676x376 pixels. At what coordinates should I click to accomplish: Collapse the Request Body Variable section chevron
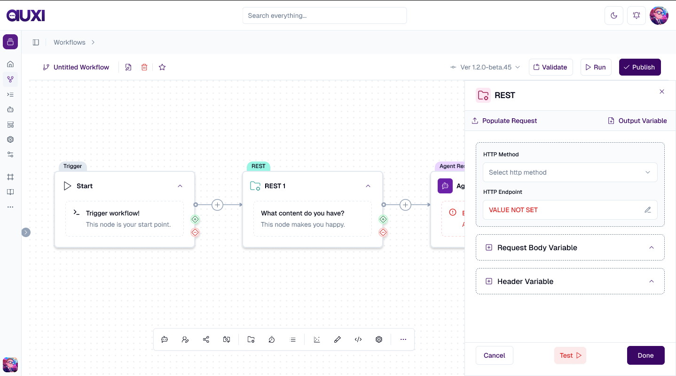[652, 247]
